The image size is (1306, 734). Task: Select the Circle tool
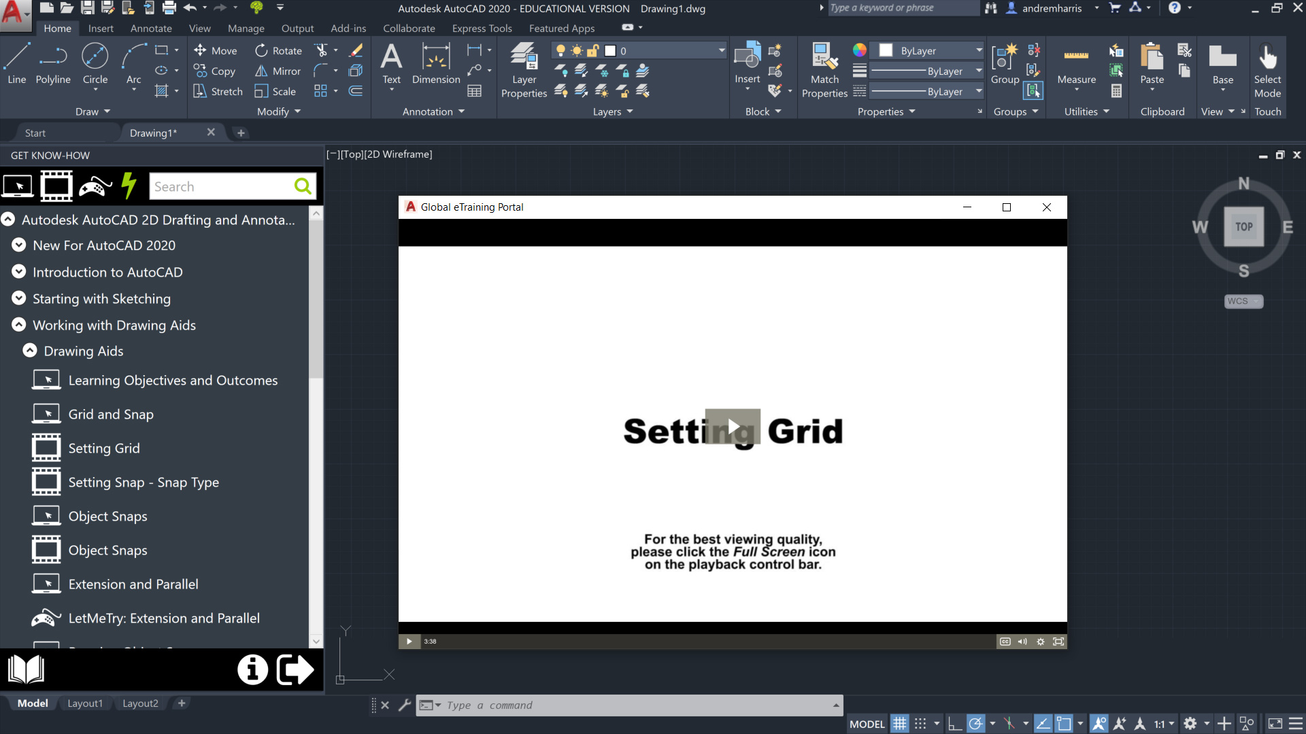(x=95, y=63)
